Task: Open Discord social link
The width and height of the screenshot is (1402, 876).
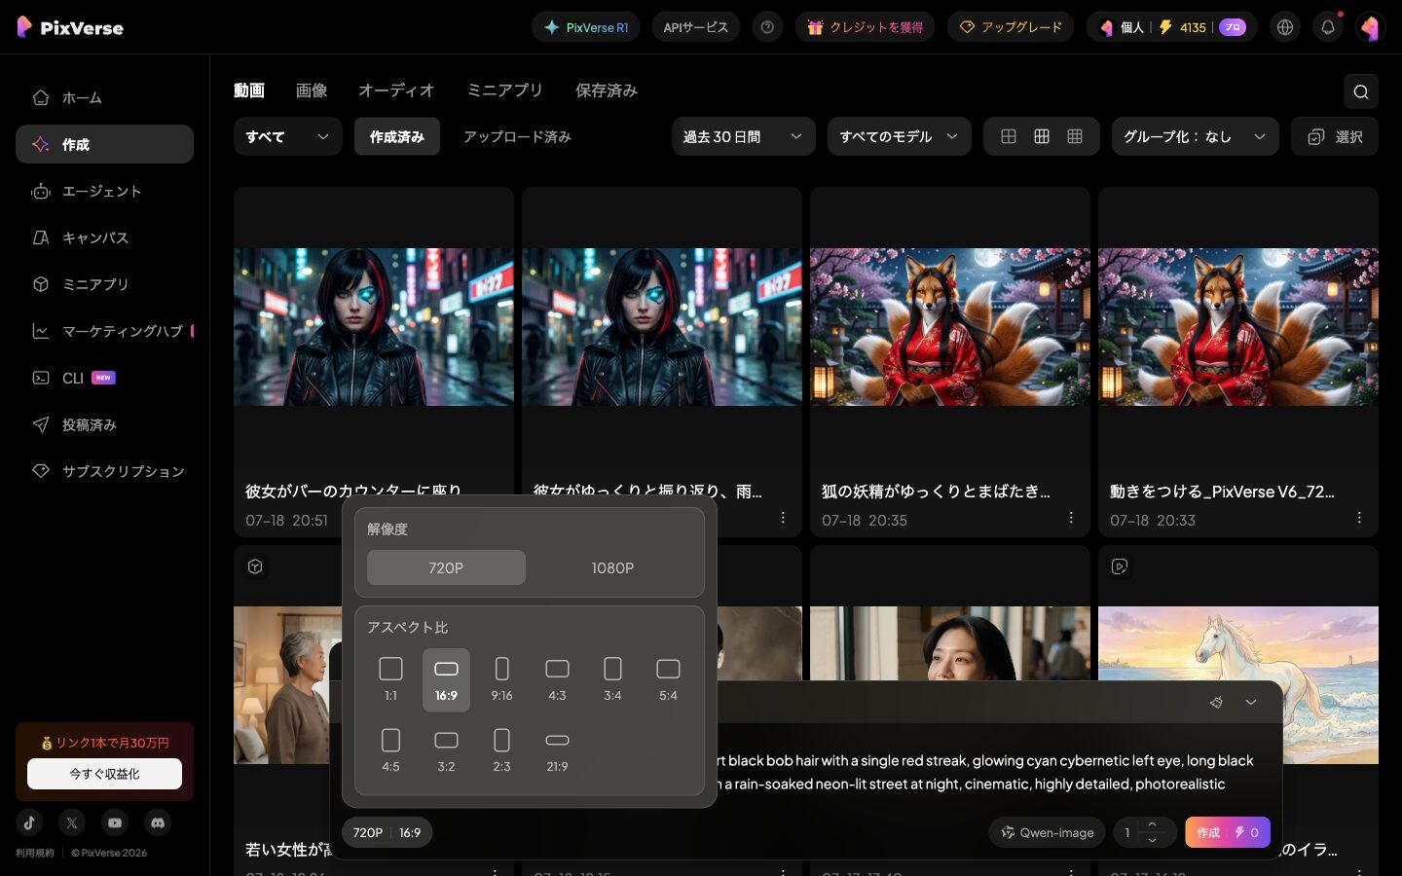Action: [158, 822]
